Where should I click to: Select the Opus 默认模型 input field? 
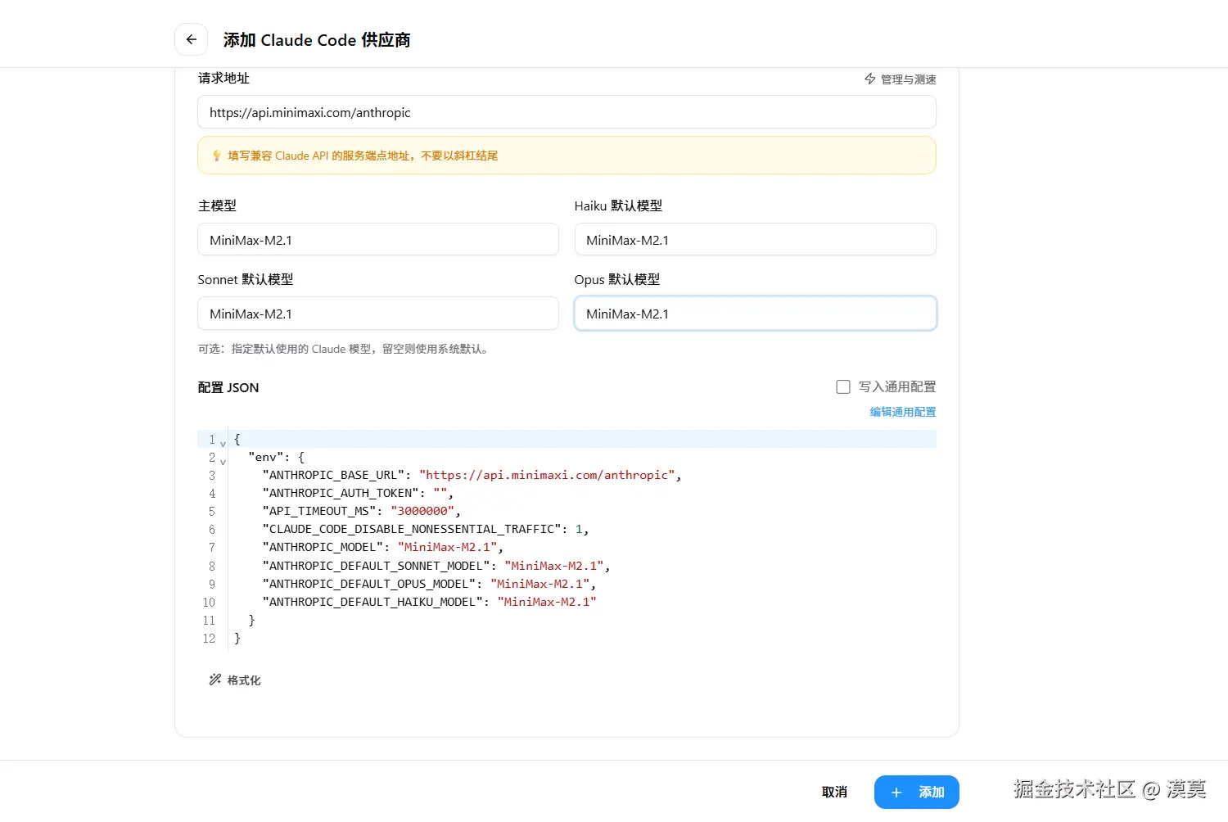coord(755,314)
